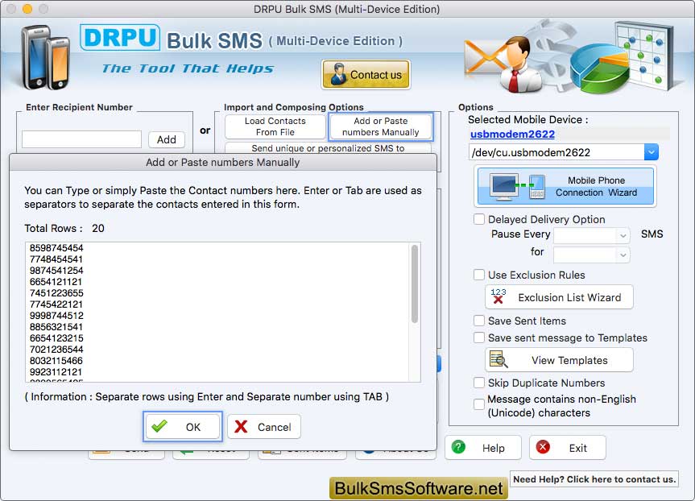Select number 7748454541 in list
This screenshot has height=501, width=695.
pos(56,259)
